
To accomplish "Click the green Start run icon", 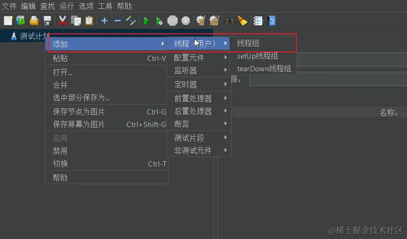I will (146, 21).
